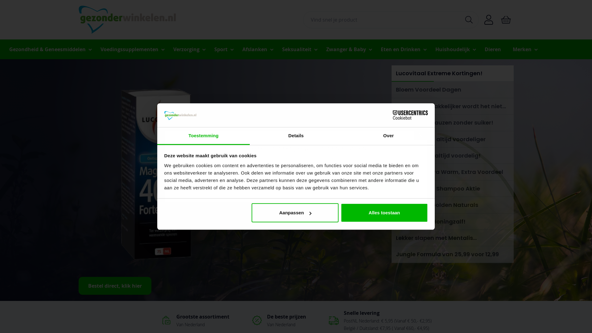The width and height of the screenshot is (592, 333).
Task: Click the Alles toestaan button
Action: click(384, 213)
